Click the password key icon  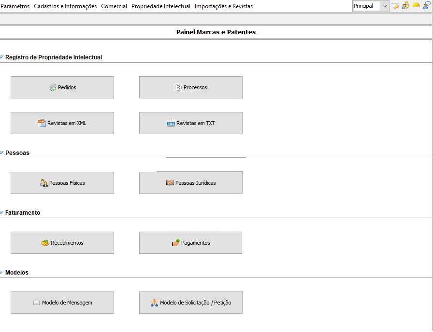point(395,6)
